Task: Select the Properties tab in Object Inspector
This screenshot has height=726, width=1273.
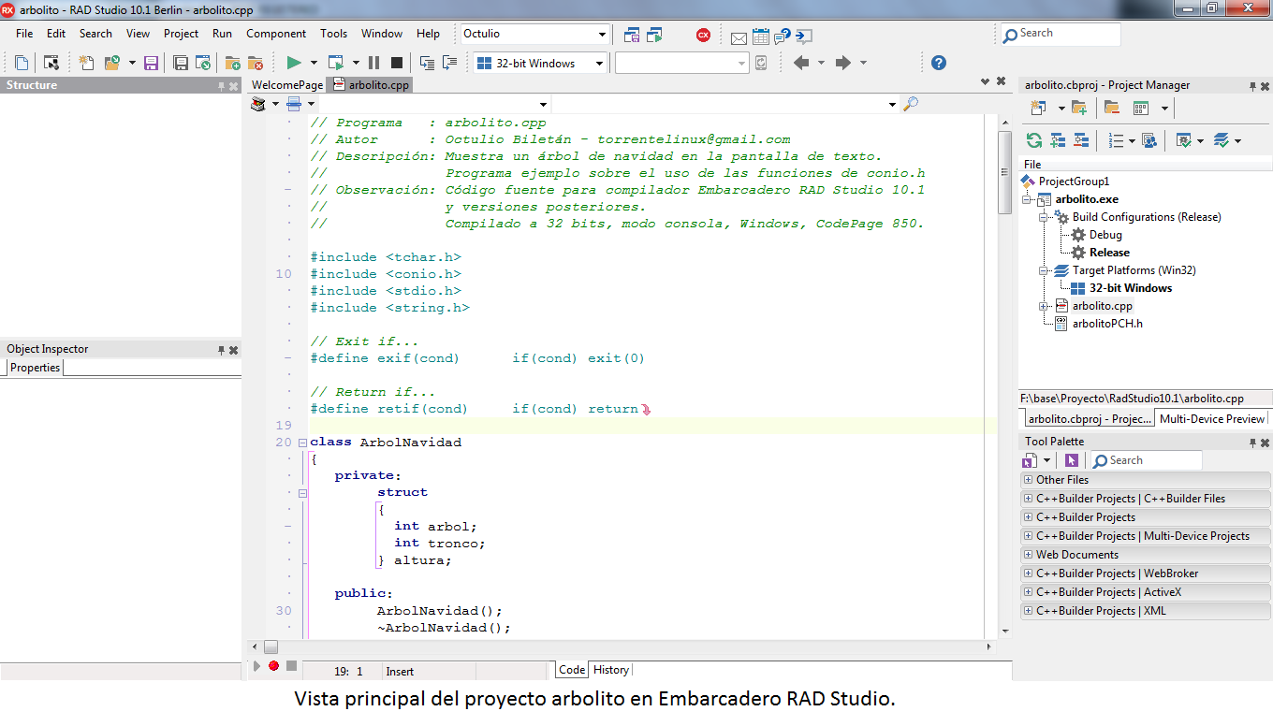Action: [x=35, y=368]
